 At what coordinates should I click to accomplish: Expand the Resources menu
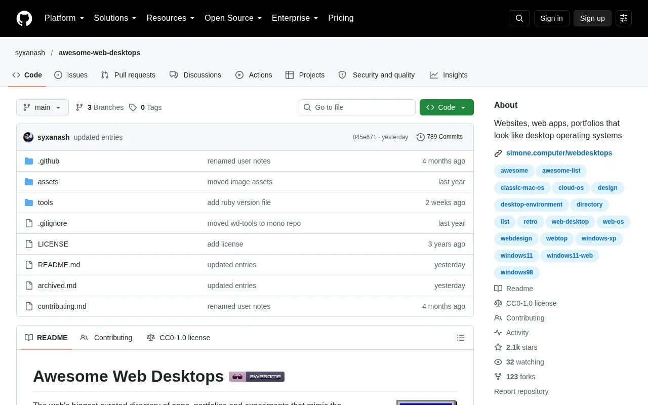(171, 18)
